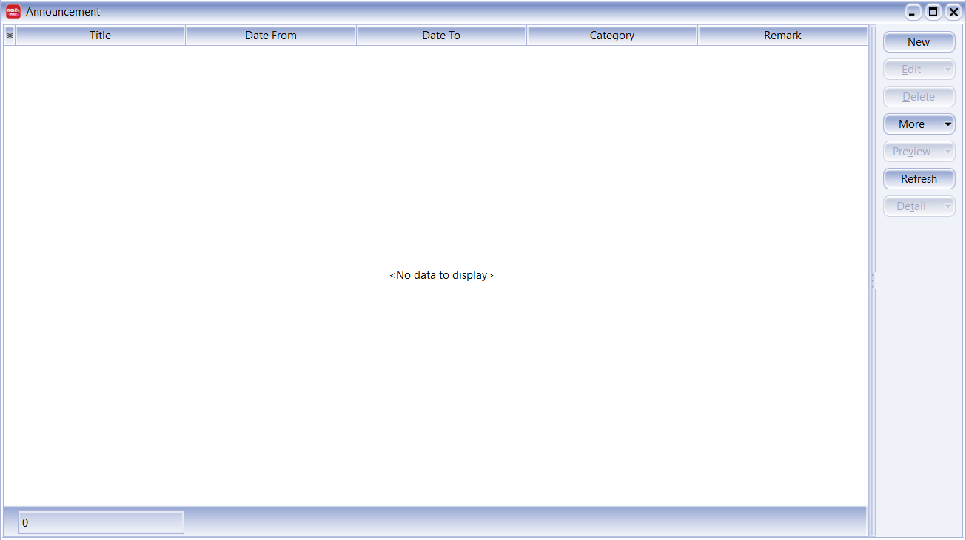The height and width of the screenshot is (540, 966).
Task: Click the Date To column header
Action: [x=441, y=36]
